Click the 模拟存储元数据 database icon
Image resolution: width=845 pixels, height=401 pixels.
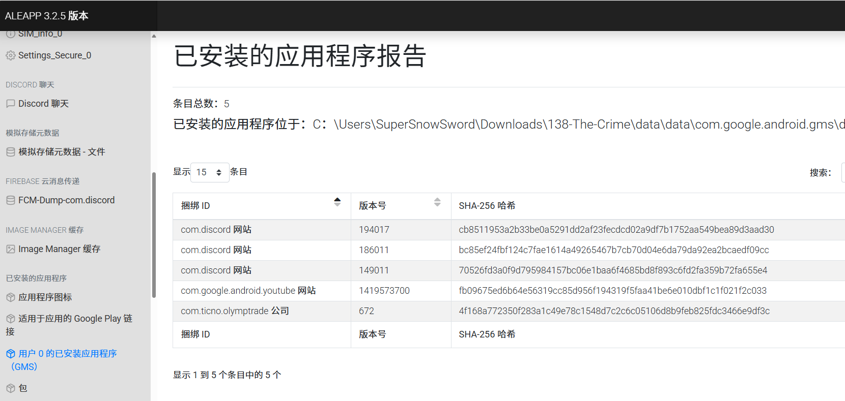point(11,152)
